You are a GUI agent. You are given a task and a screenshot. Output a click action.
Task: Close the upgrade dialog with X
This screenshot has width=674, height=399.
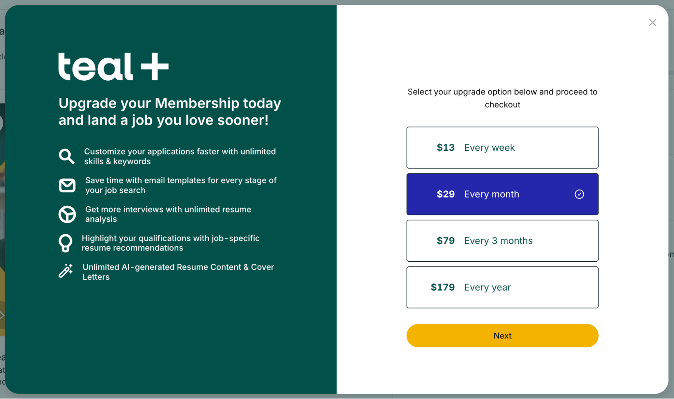(652, 23)
